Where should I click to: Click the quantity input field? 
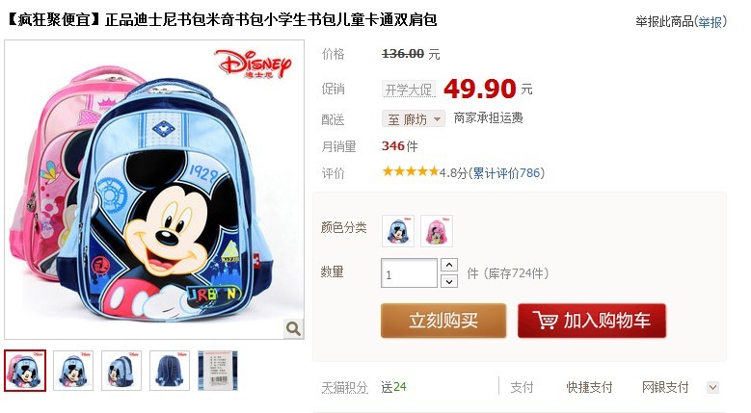410,273
